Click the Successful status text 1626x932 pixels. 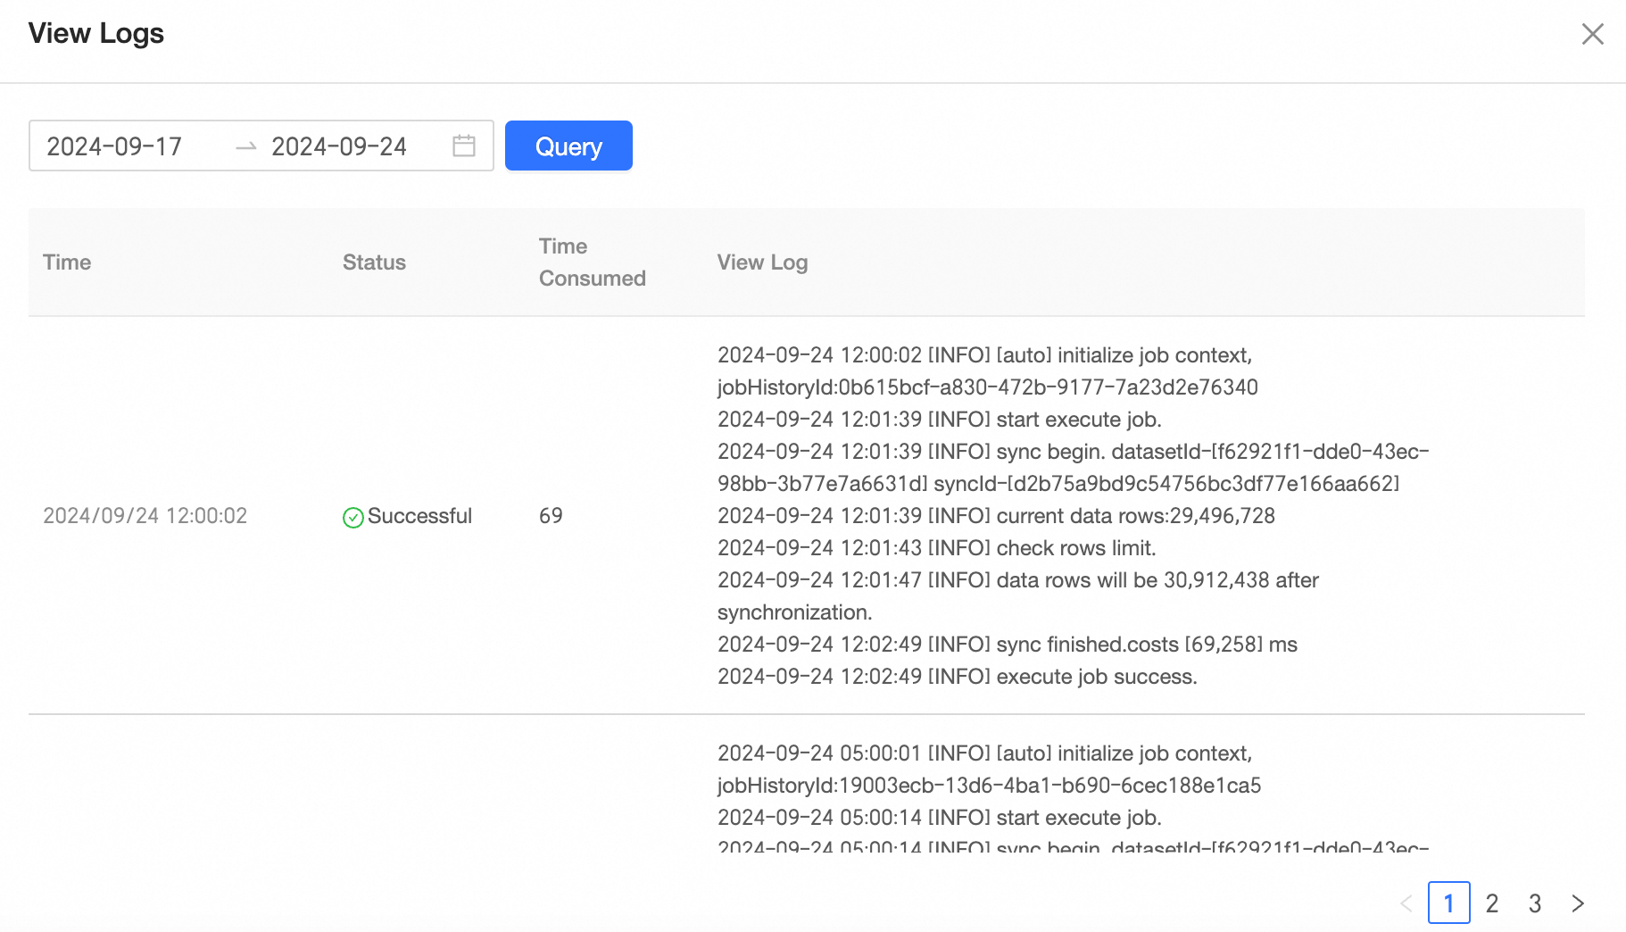tap(419, 516)
